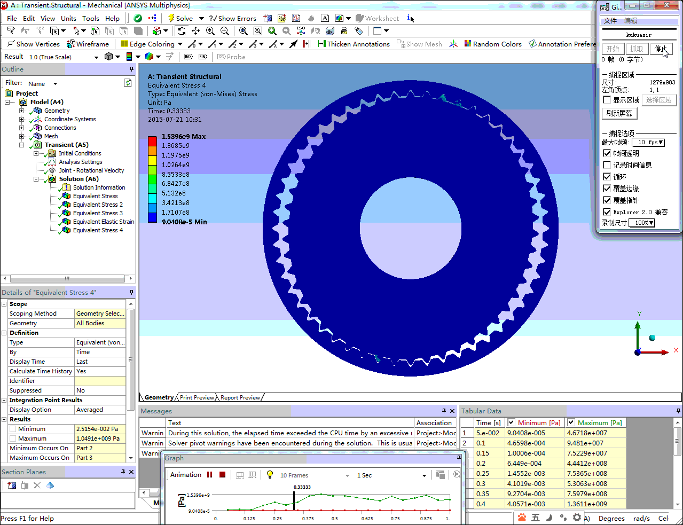This screenshot has width=683, height=525.
Task: Open the Tools menu
Action: [91, 18]
